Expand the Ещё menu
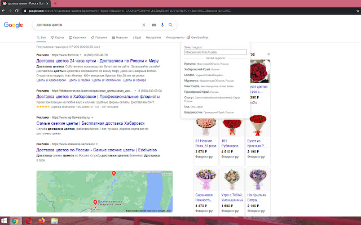 [x=137, y=38]
